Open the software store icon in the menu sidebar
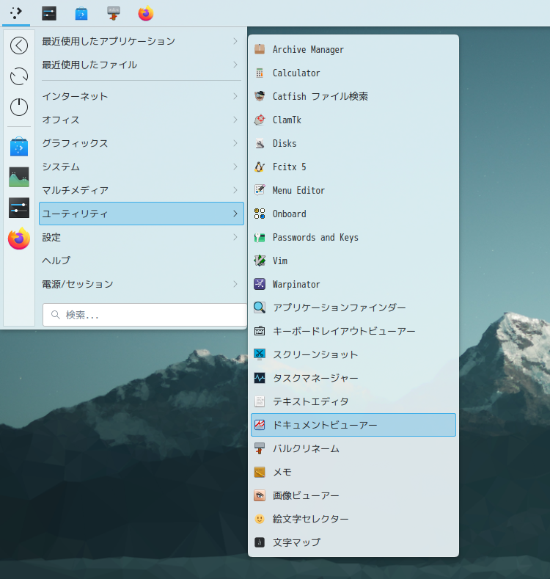The image size is (550, 579). click(x=19, y=147)
